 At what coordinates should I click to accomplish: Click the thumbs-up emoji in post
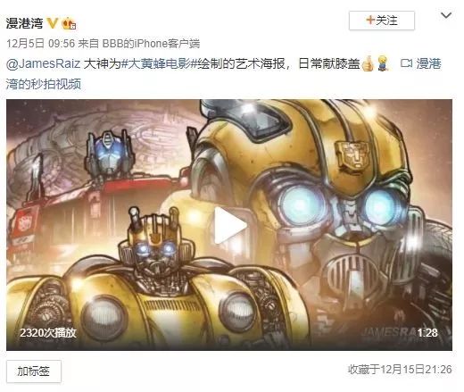(x=368, y=63)
